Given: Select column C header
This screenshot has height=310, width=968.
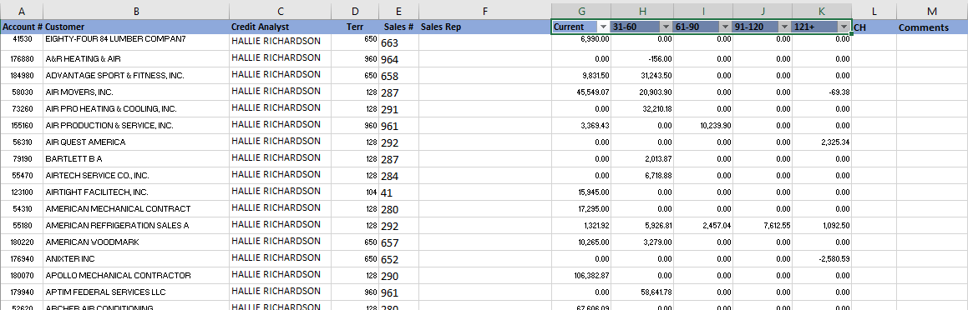Looking at the screenshot, I should pos(281,11).
